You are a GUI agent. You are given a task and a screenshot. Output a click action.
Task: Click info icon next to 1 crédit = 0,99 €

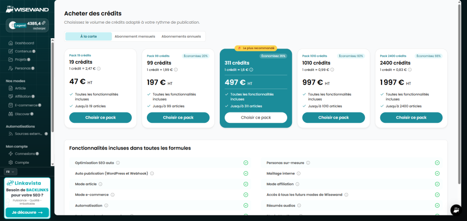tap(332, 70)
